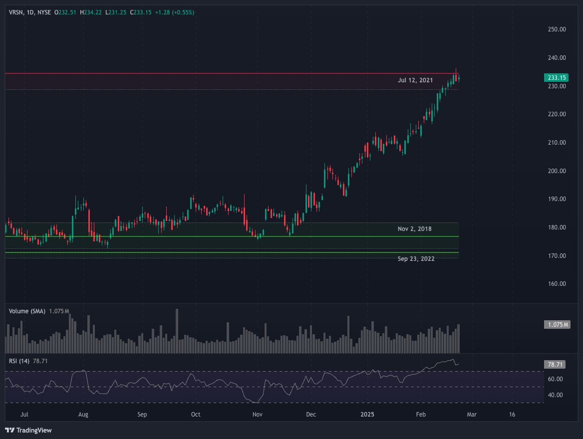Click the 16 date on time axis

click(x=512, y=414)
